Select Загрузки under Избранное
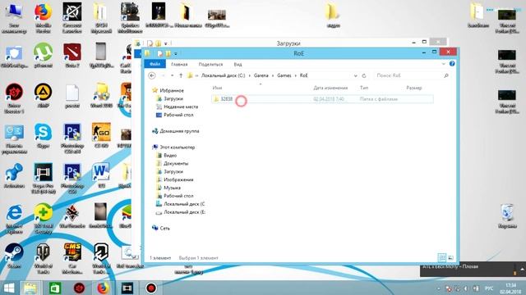This screenshot has height=295, width=526. tap(173, 98)
